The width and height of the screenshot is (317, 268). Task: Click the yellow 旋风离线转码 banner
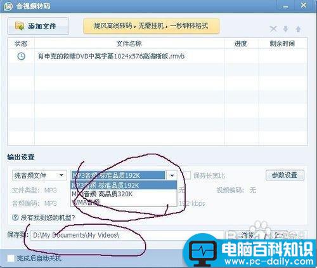coord(151,26)
